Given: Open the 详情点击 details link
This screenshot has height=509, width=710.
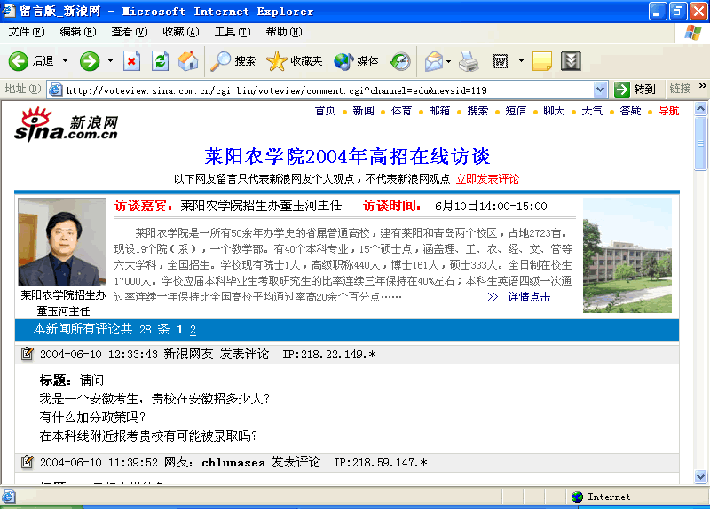Looking at the screenshot, I should (x=529, y=297).
